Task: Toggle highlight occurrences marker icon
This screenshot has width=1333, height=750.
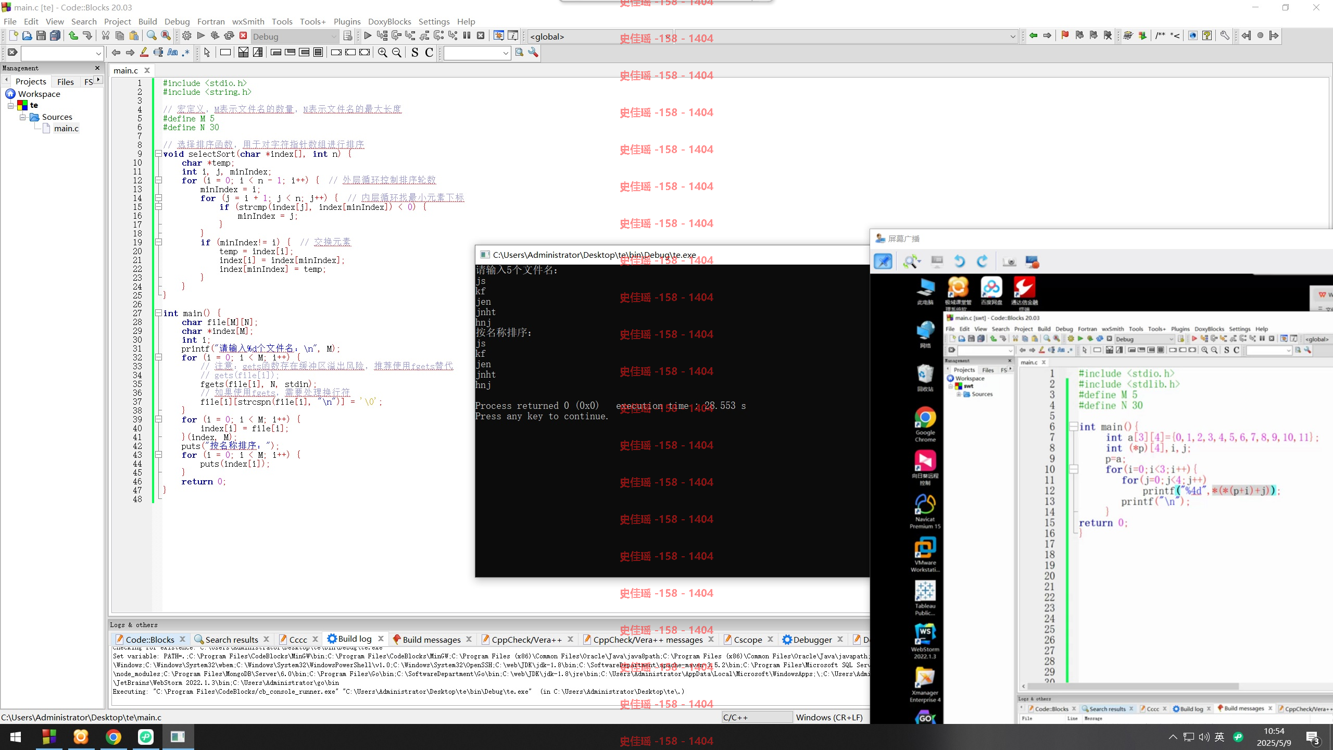Action: [144, 53]
